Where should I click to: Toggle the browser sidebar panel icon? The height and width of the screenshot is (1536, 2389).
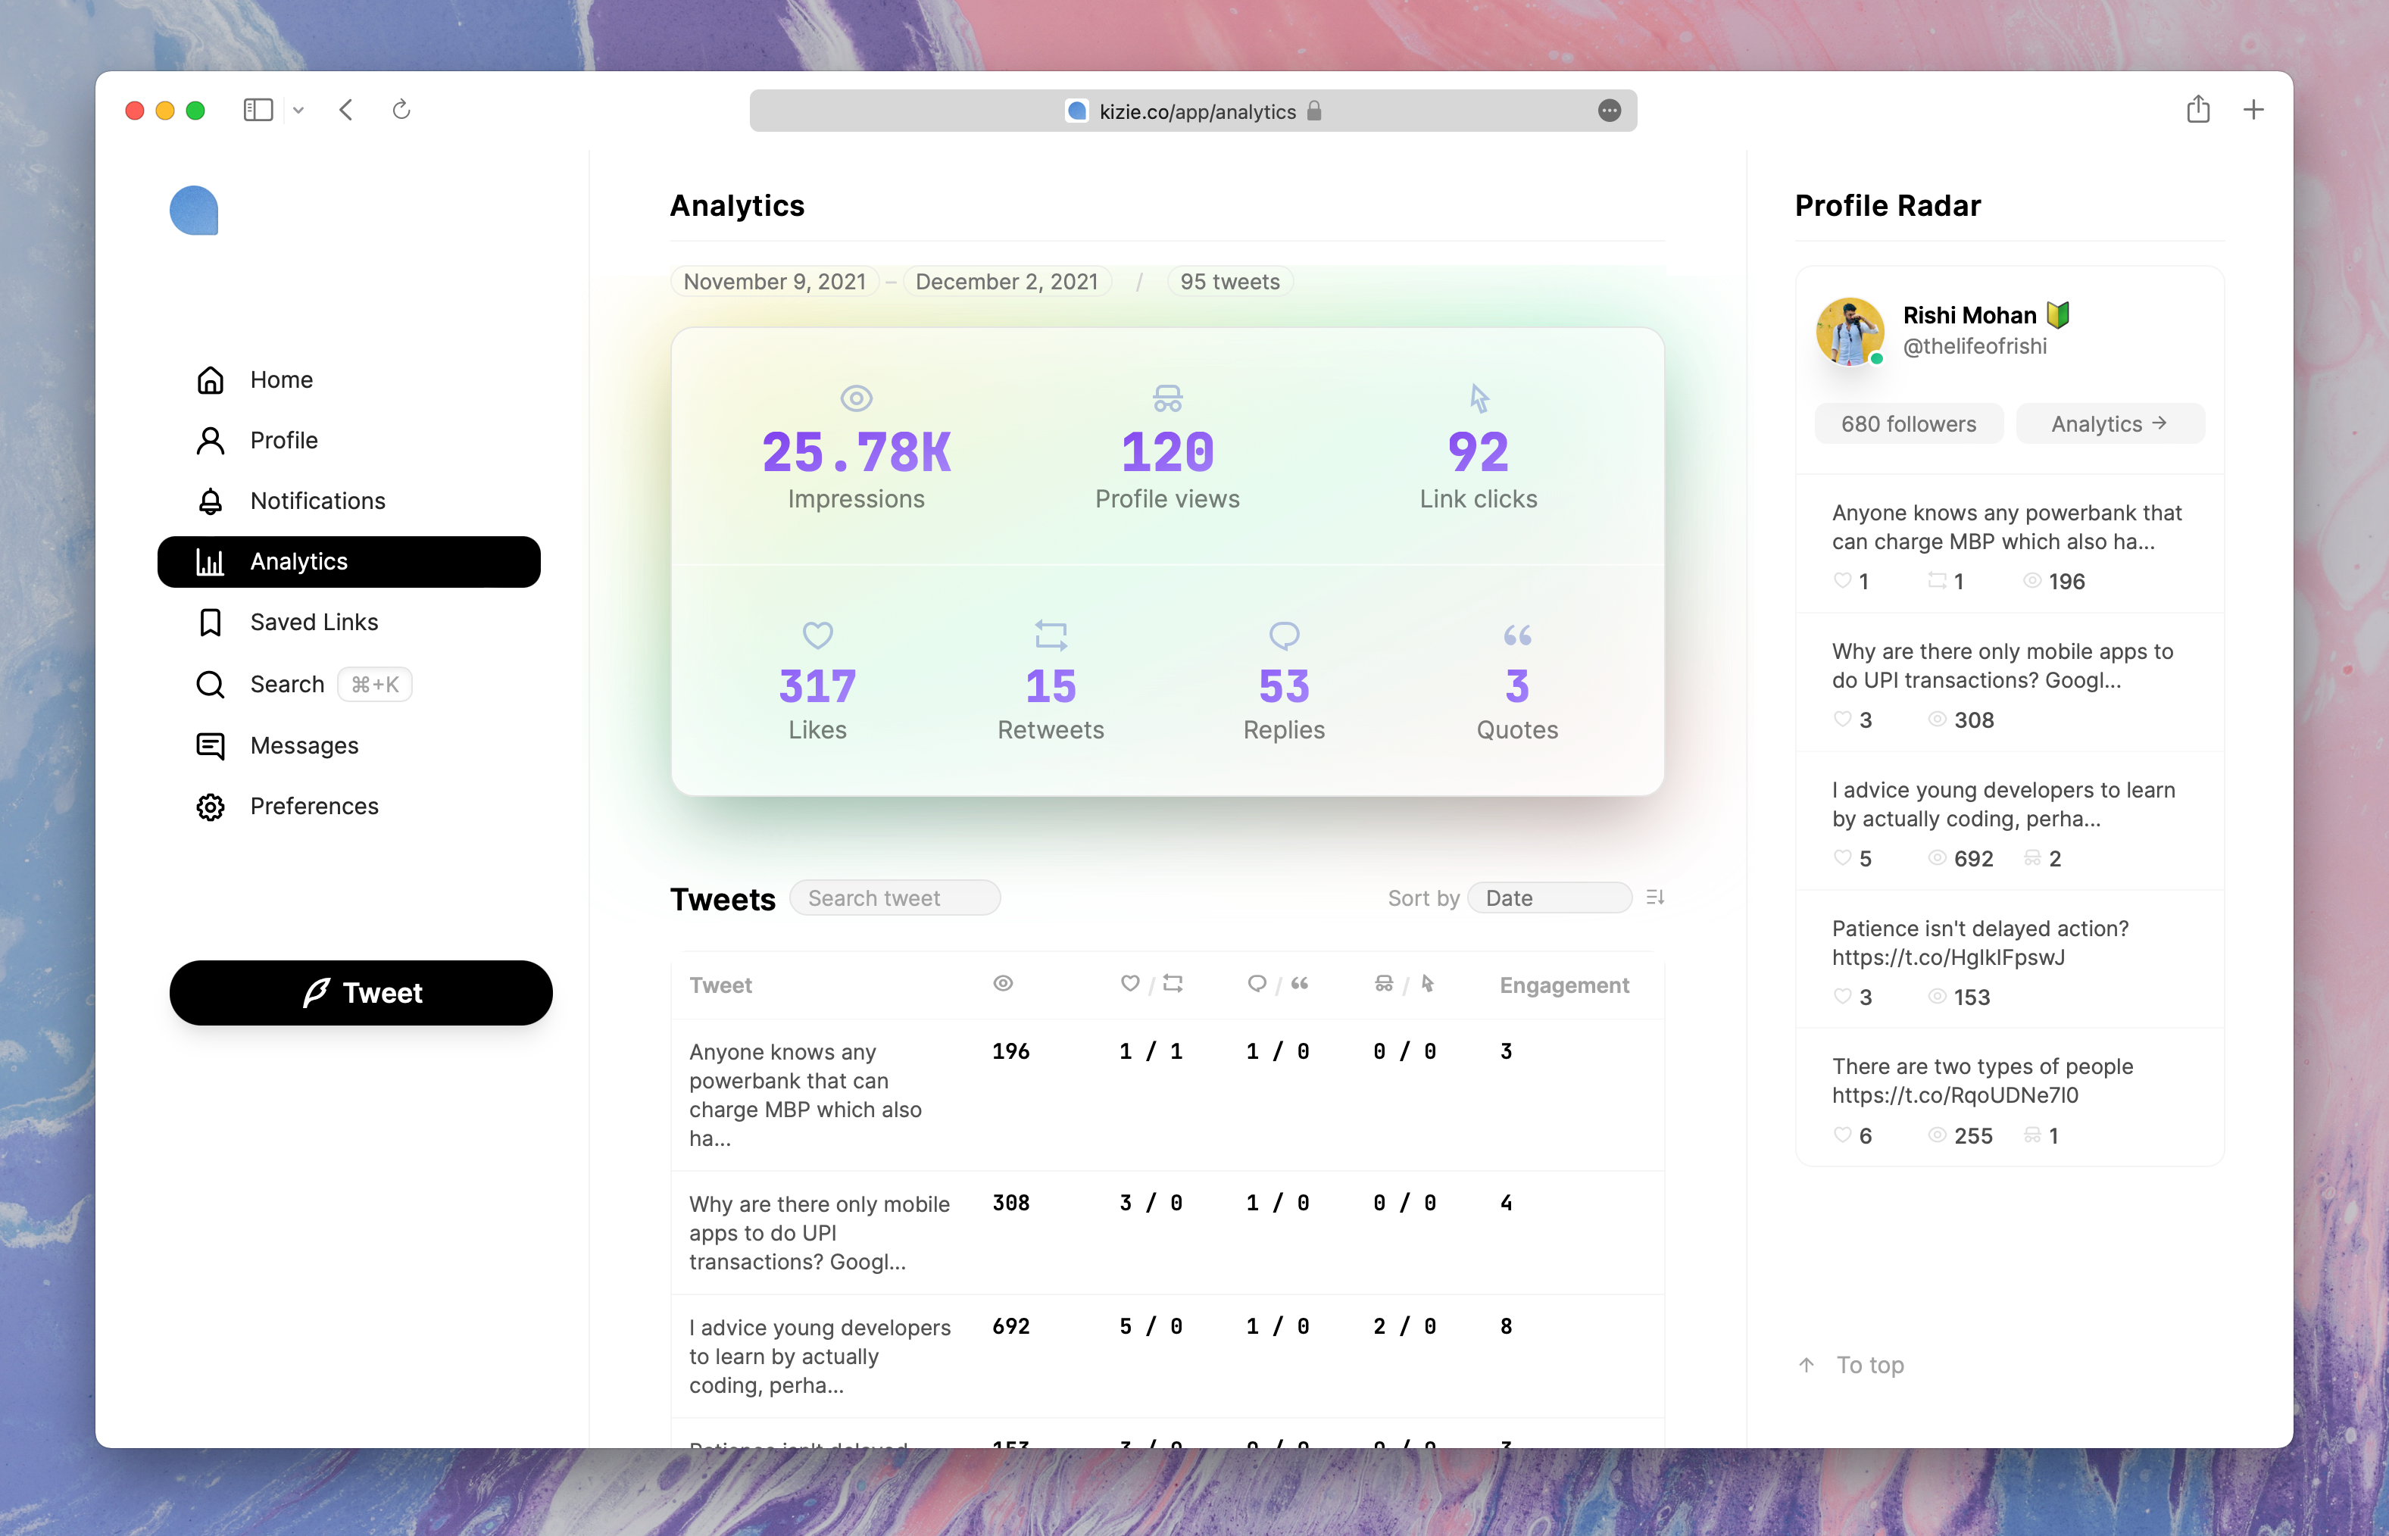coord(258,110)
